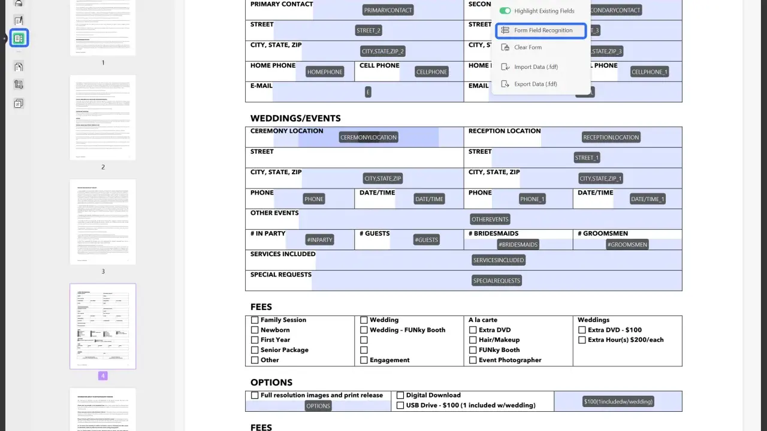Image resolution: width=767 pixels, height=431 pixels.
Task: Open the Edit PDF tool in sidebar
Action: click(19, 20)
